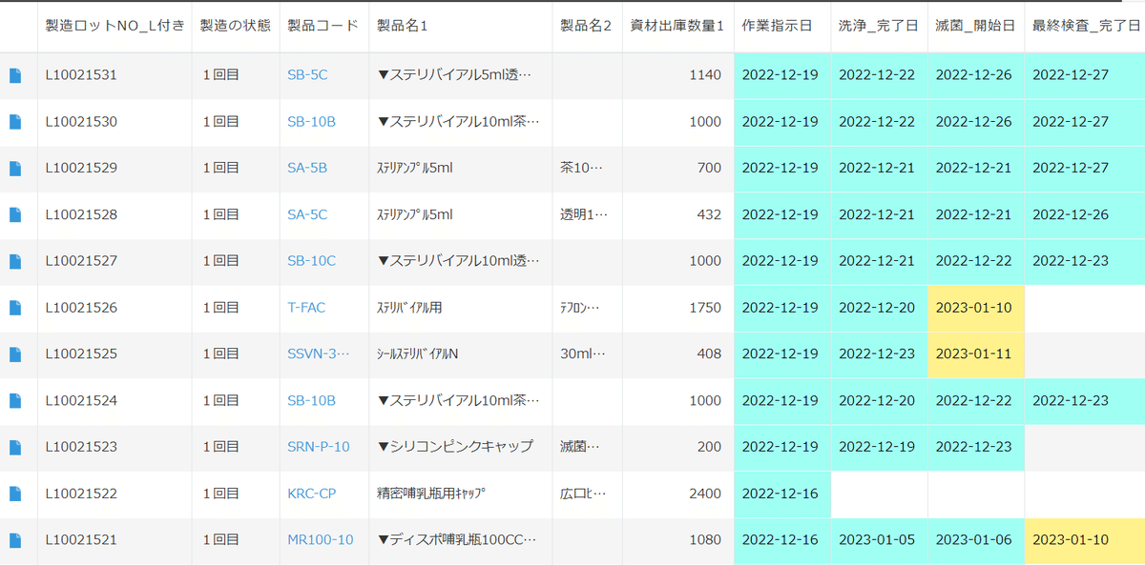The image size is (1145, 565).
Task: Open record icon for lot L10021523
Action: [15, 447]
